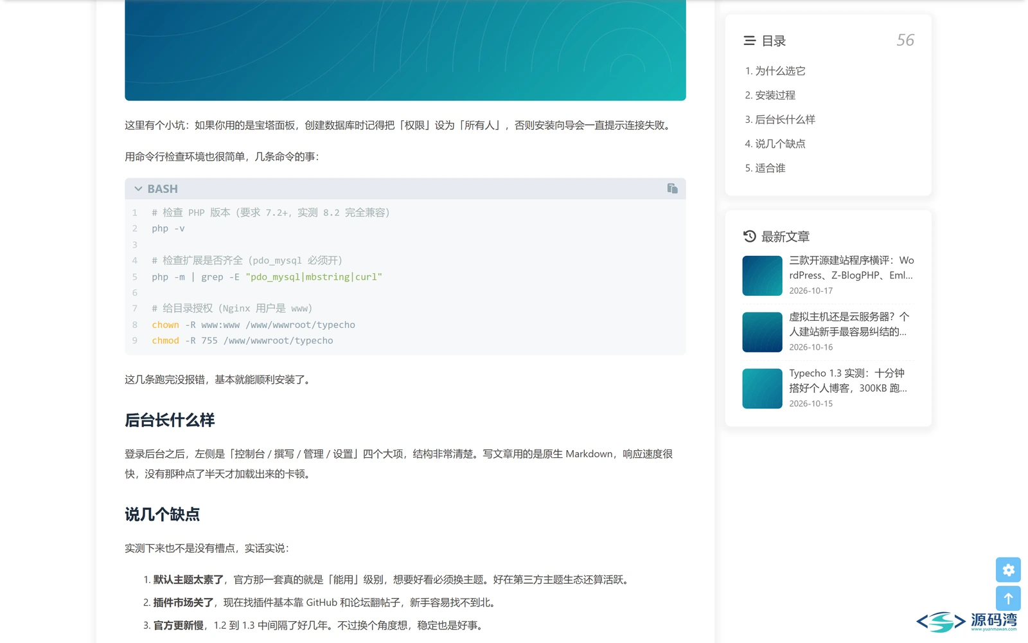Click bold text 官方更新慢
The width and height of the screenshot is (1028, 643).
click(178, 626)
